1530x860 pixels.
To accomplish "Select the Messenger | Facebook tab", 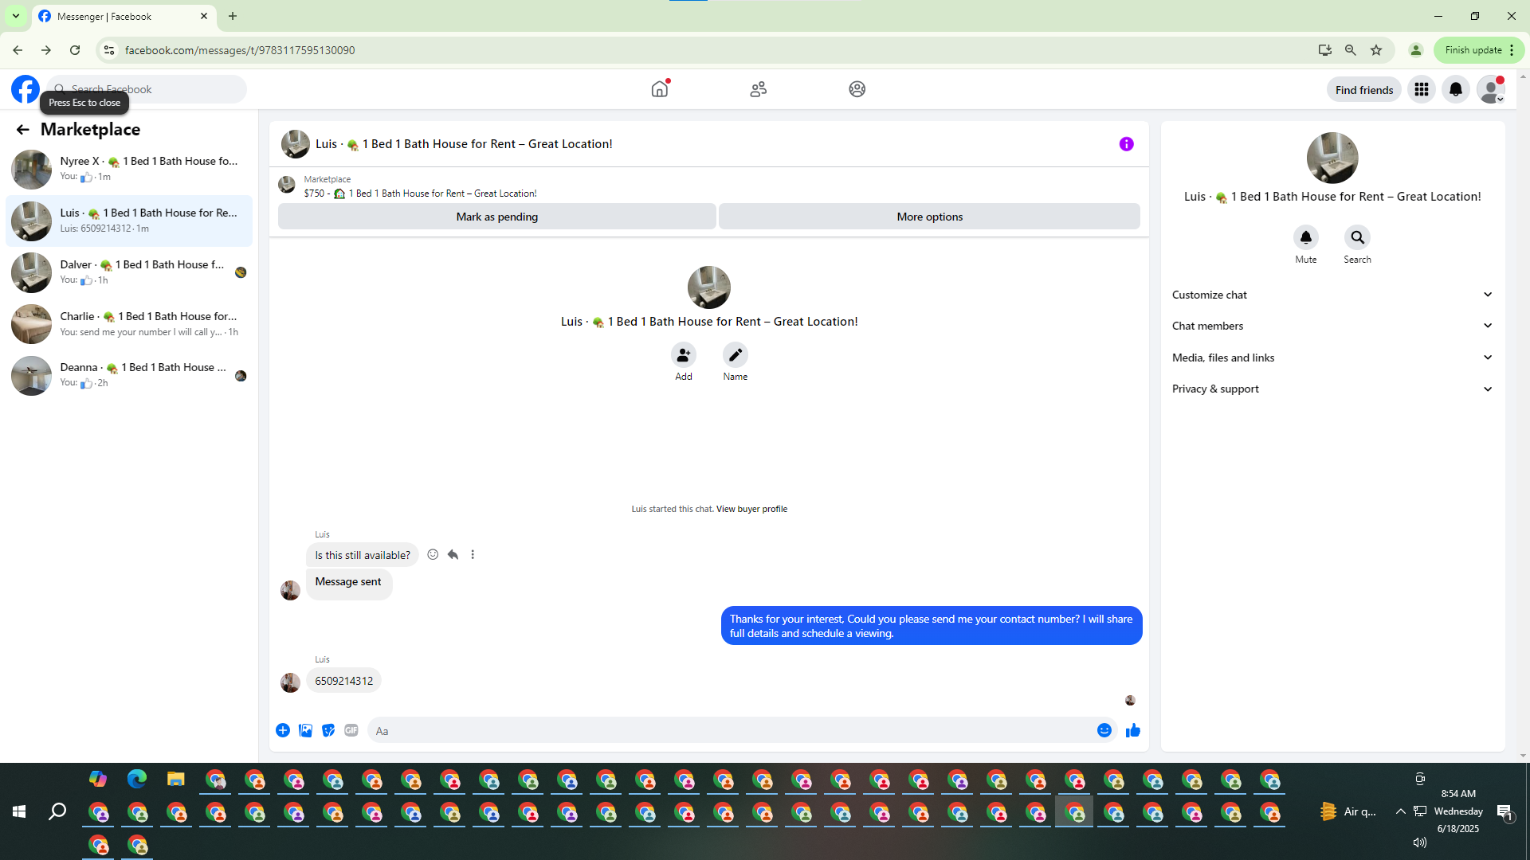I will click(x=124, y=17).
